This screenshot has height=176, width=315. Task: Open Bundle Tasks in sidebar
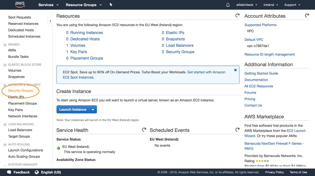(x=18, y=57)
